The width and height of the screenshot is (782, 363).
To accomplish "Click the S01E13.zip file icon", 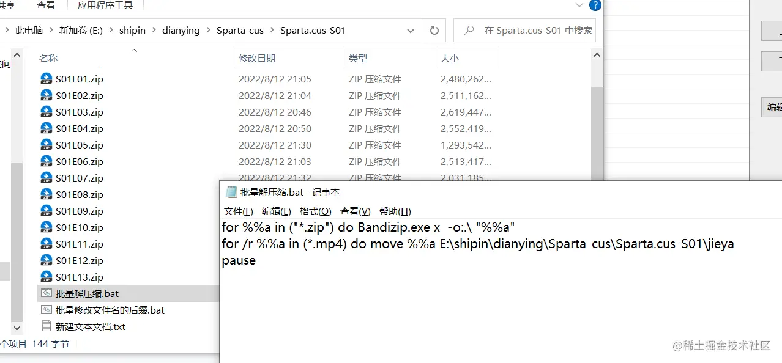I will (x=47, y=277).
